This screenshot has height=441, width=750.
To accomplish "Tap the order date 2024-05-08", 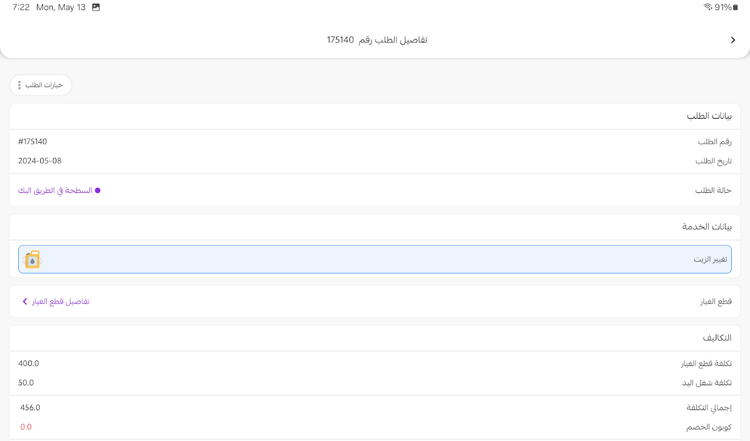I will tap(40, 161).
